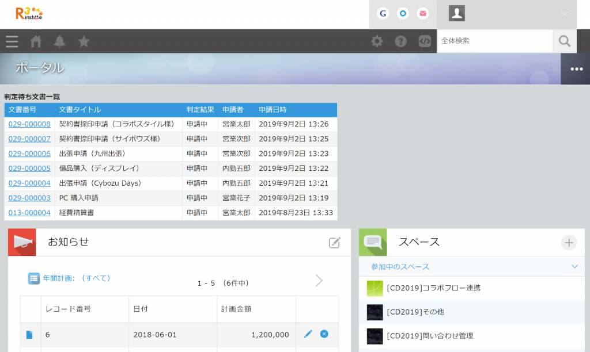The height and width of the screenshot is (352, 590).
Task: Open the help question mark
Action: pos(401,41)
